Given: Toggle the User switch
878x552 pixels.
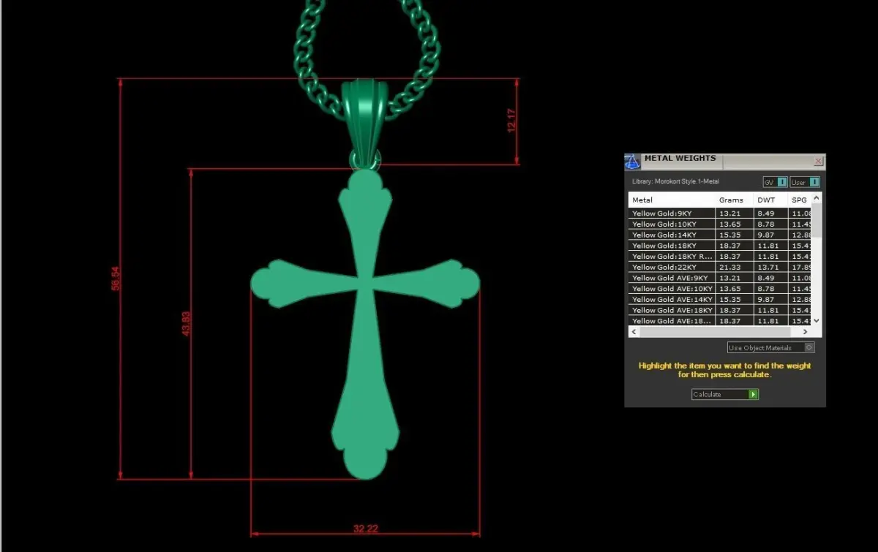Looking at the screenshot, I should [x=805, y=182].
